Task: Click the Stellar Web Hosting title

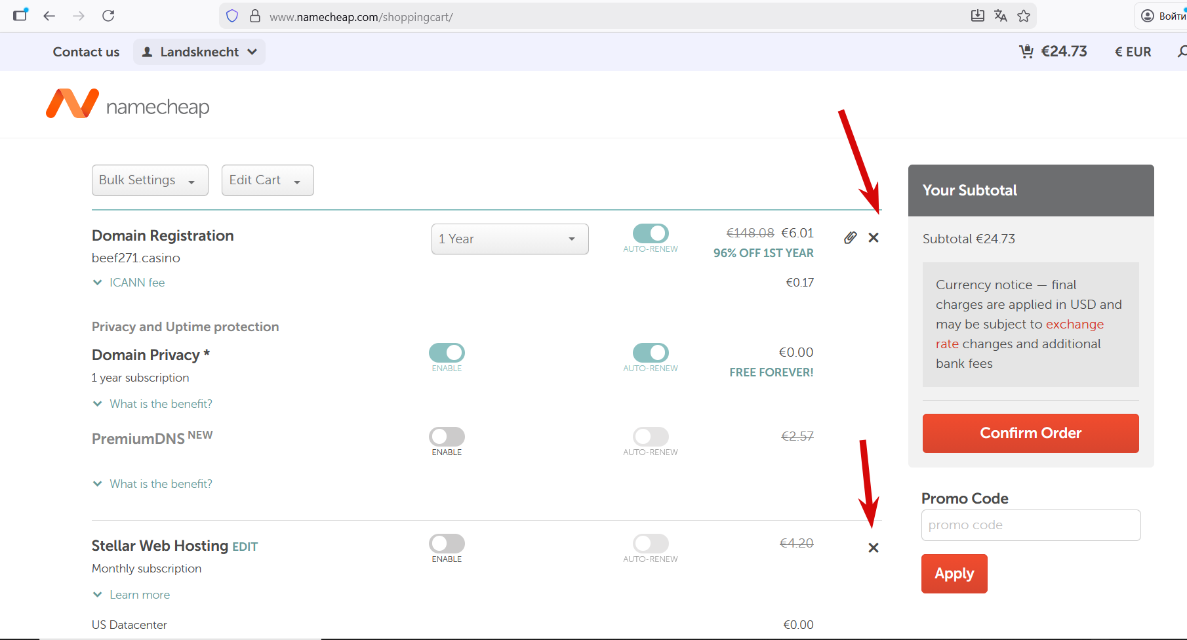Action: pos(160,546)
